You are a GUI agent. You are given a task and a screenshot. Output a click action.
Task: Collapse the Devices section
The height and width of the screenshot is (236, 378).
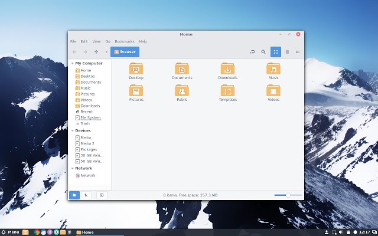[x=72, y=130]
